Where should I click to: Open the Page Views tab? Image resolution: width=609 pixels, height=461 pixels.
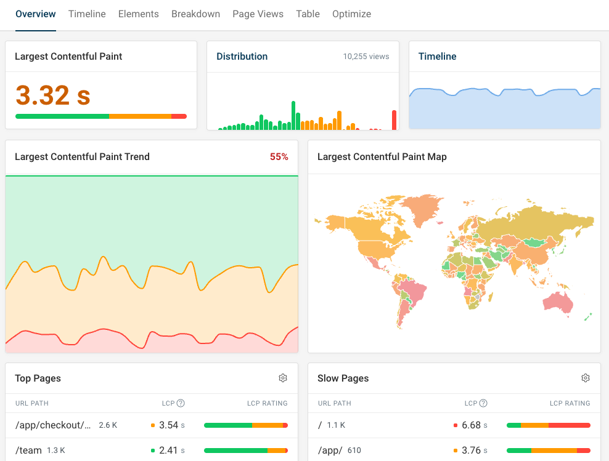point(258,14)
